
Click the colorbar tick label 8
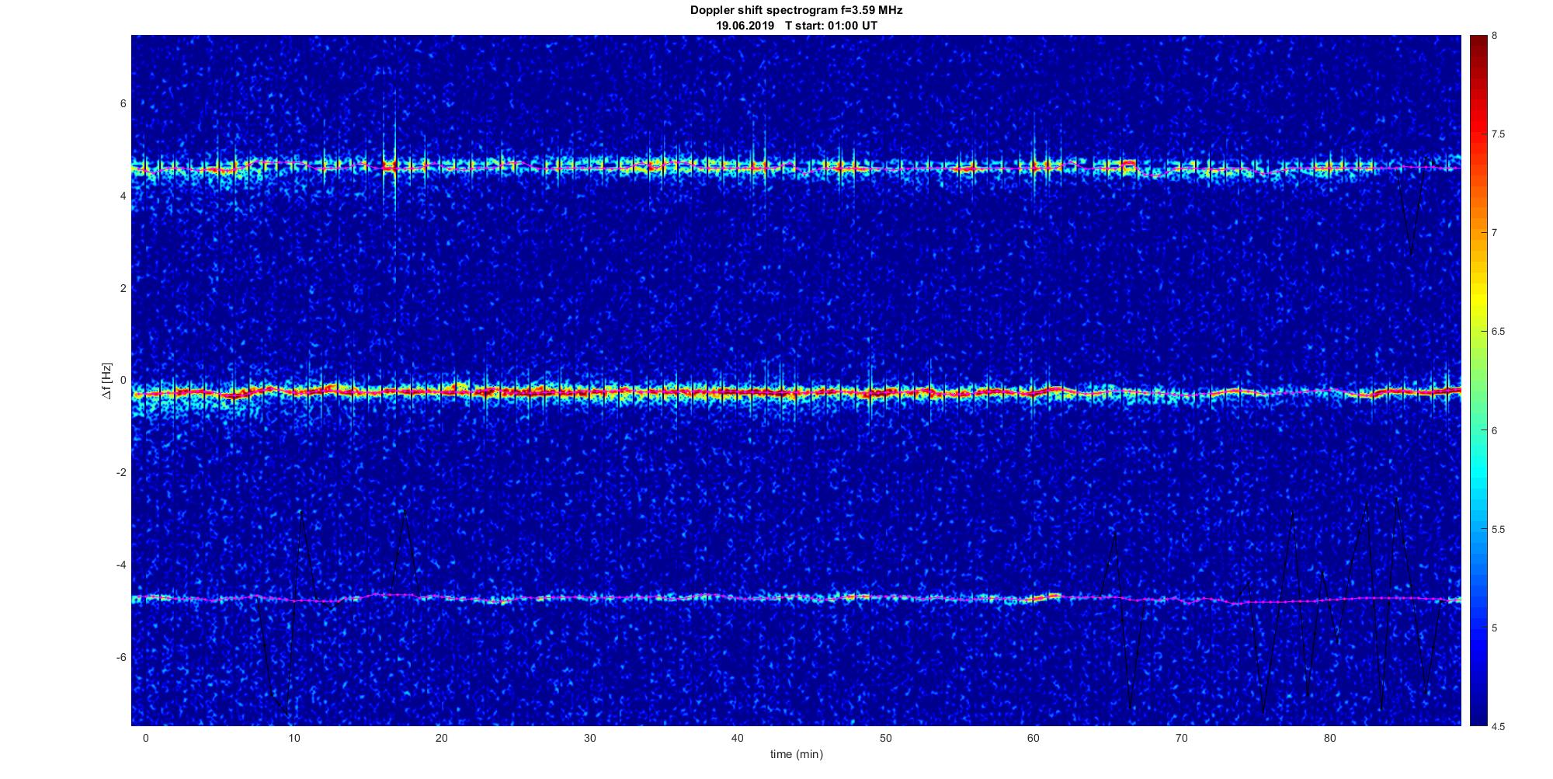1494,36
